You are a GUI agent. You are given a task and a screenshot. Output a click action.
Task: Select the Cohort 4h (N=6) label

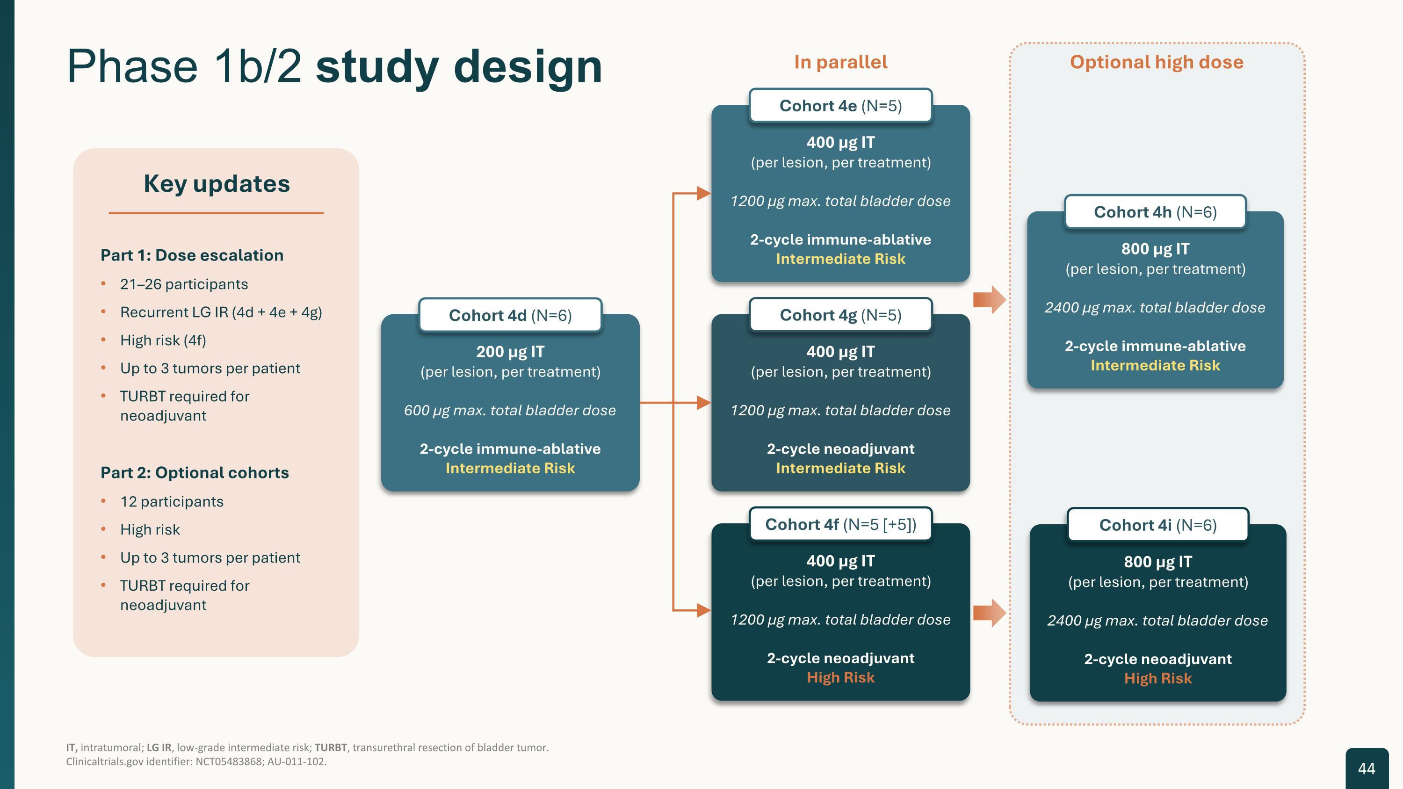pos(1155,212)
